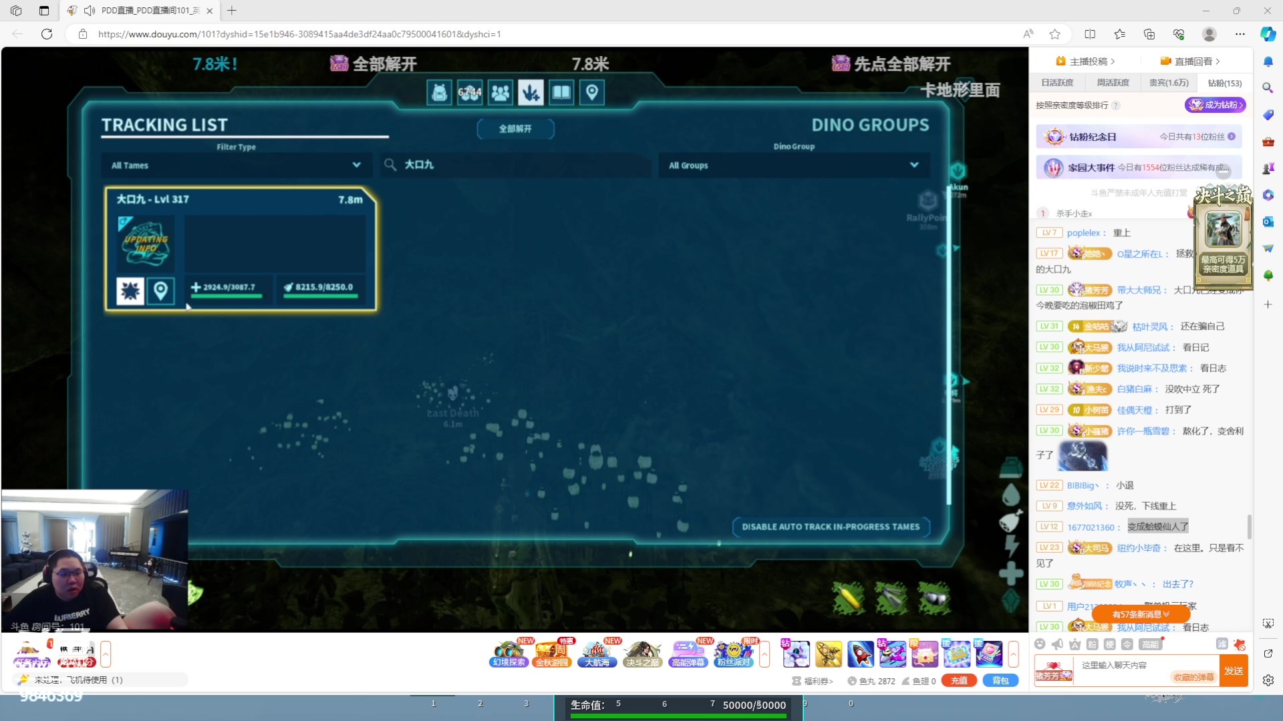The image size is (1283, 721).
Task: Expand 主播投稿 section arrow
Action: [1113, 61]
